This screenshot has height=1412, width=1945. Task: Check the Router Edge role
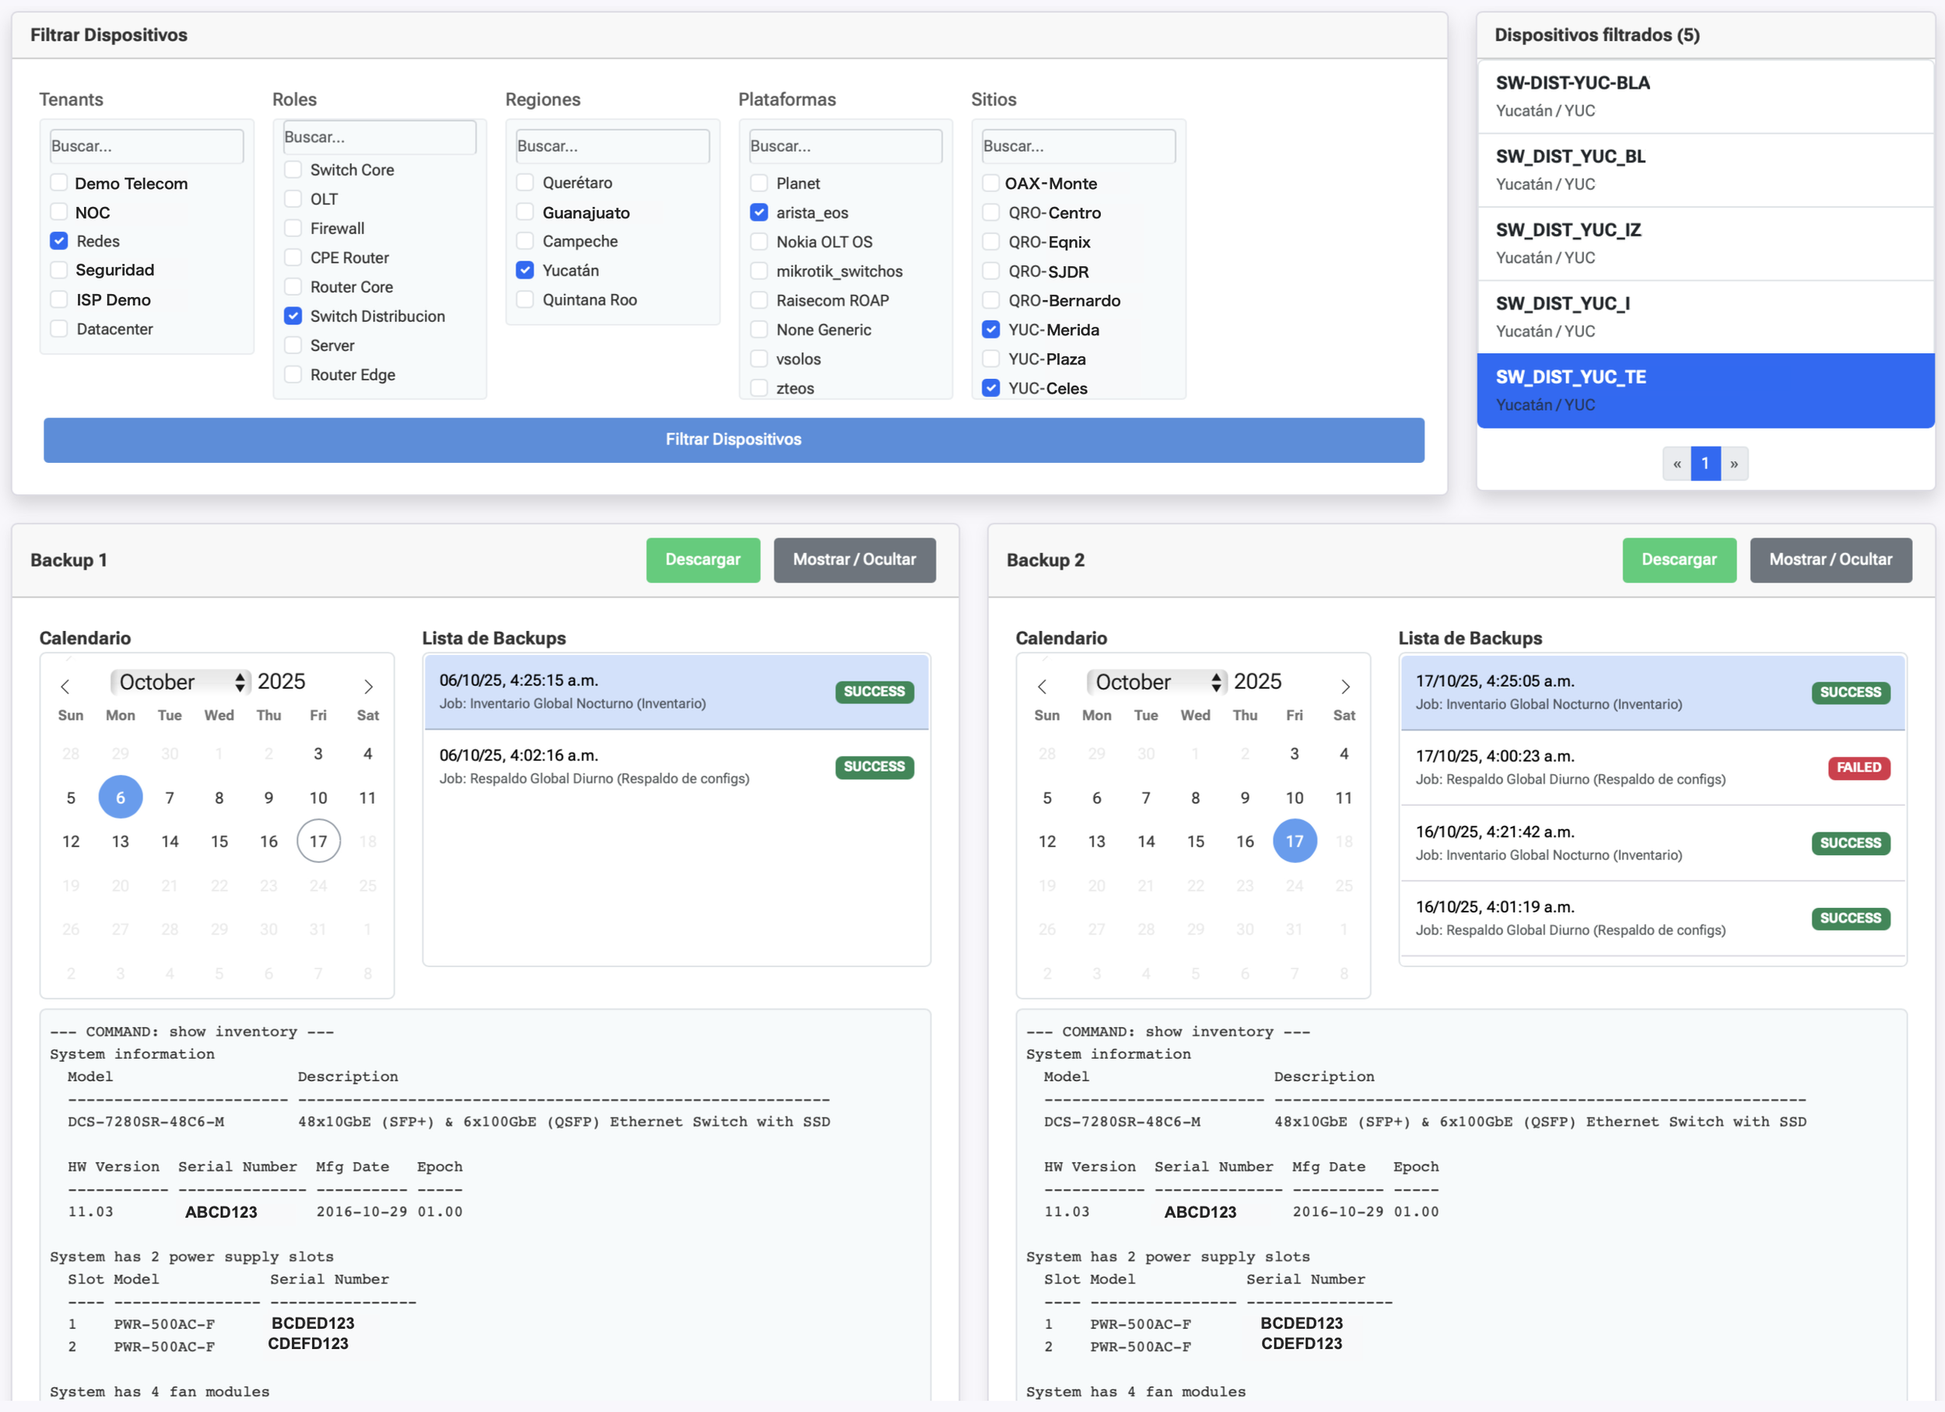[x=293, y=375]
